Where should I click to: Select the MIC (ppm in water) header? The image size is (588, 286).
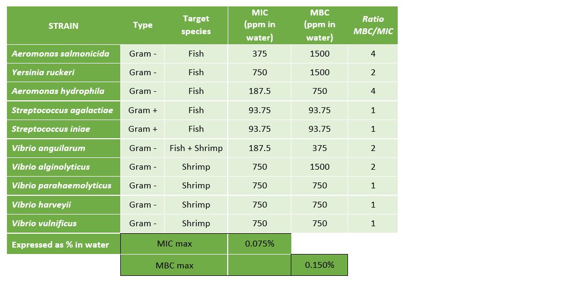pyautogui.click(x=260, y=25)
